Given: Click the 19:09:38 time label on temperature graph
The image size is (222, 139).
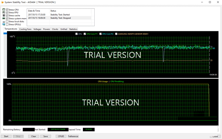Looking at the screenshot, I should [213, 75].
